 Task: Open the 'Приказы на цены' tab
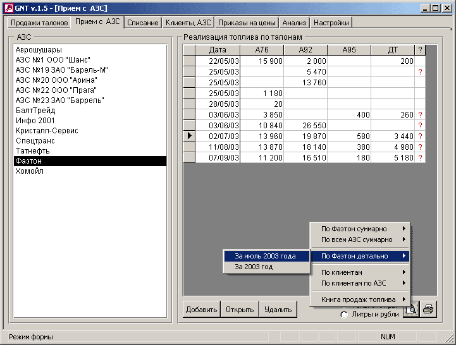coord(247,23)
